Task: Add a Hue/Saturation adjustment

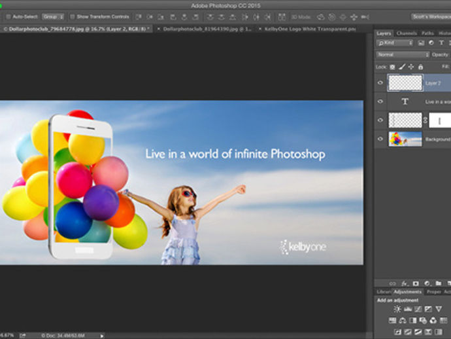Action: click(392, 320)
